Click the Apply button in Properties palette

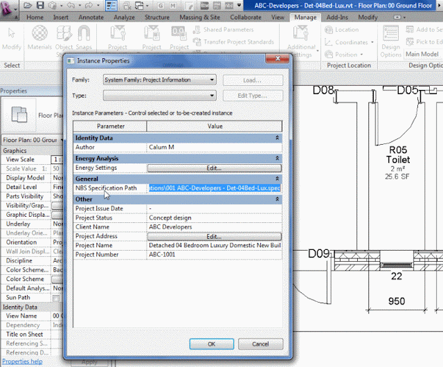[89, 362]
